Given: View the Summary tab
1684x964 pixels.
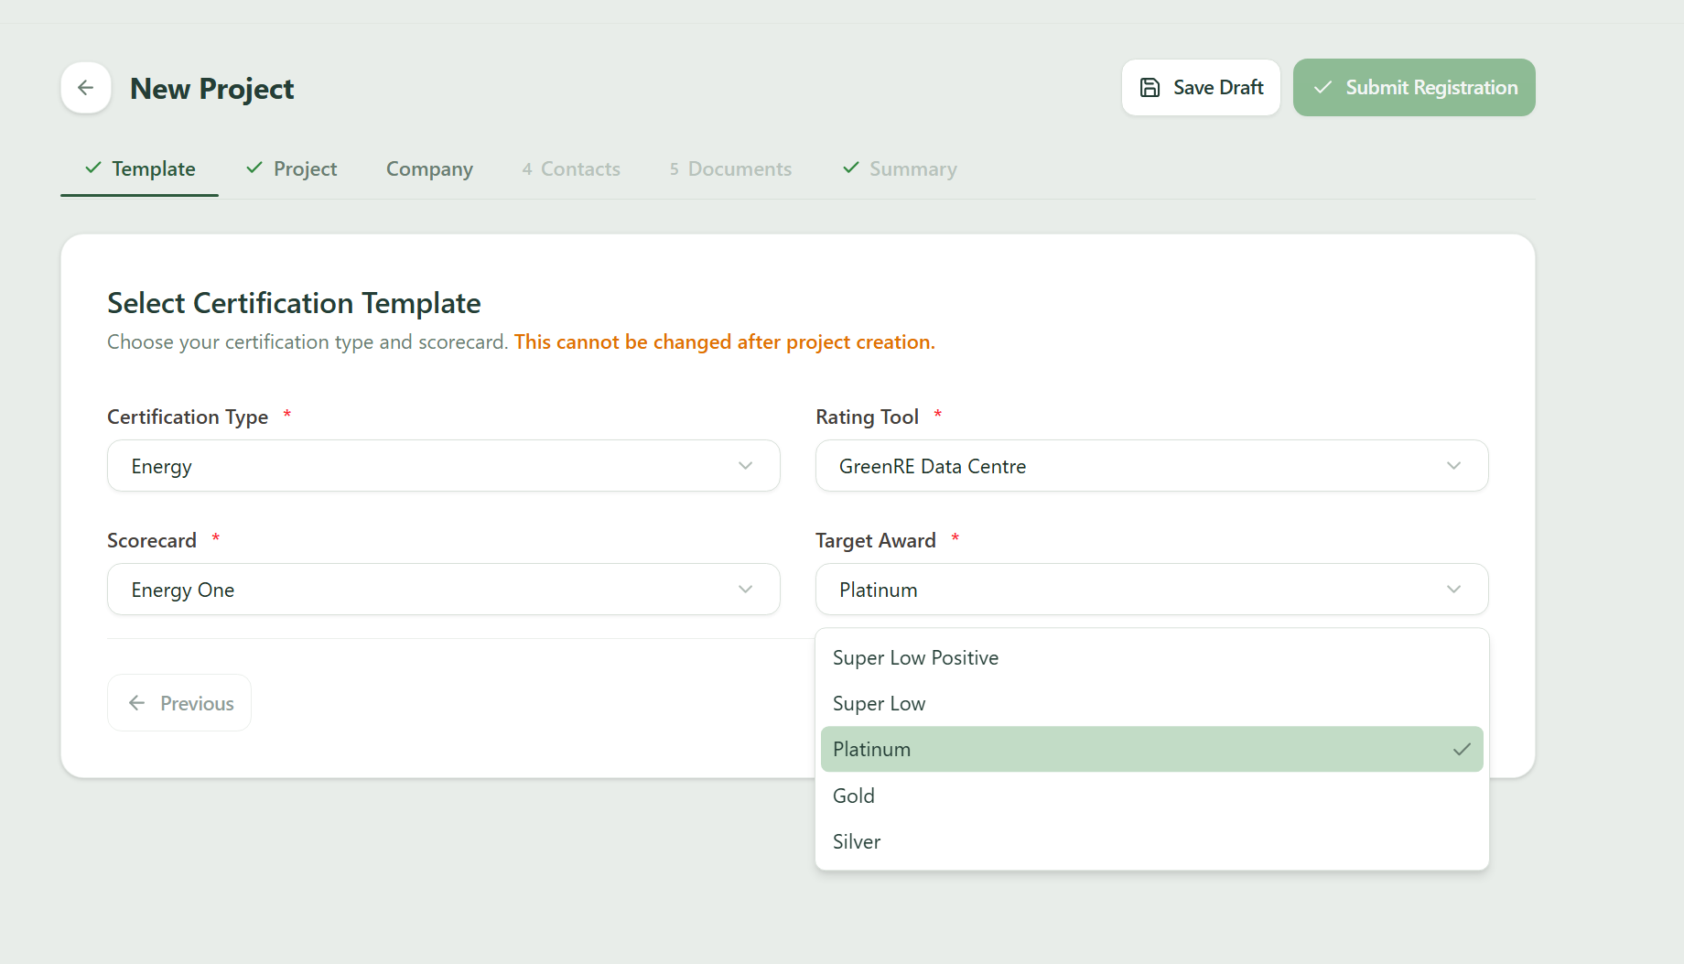Looking at the screenshot, I should click(x=900, y=169).
